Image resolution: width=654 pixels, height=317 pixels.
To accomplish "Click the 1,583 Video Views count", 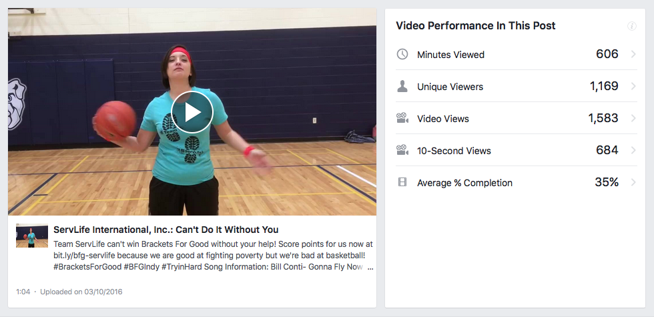I will coord(603,118).
